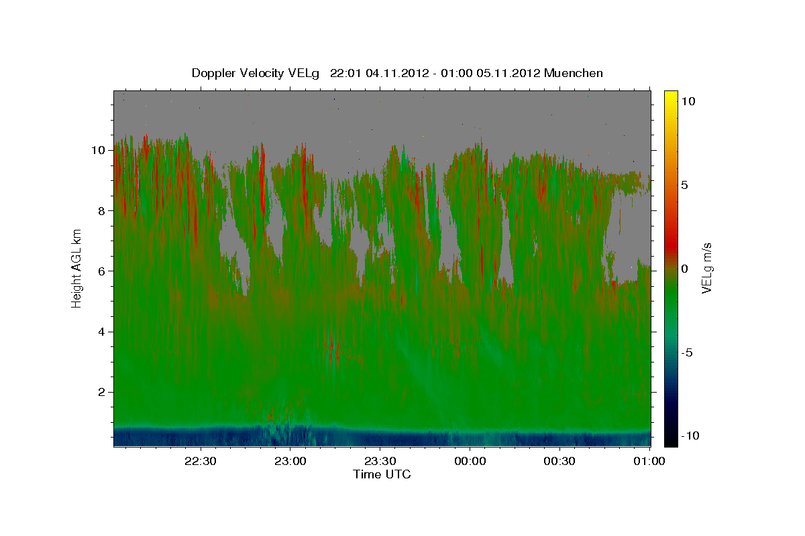The width and height of the screenshot is (805, 536).
Task: Select the '22:30' time axis label
Action: (x=200, y=461)
